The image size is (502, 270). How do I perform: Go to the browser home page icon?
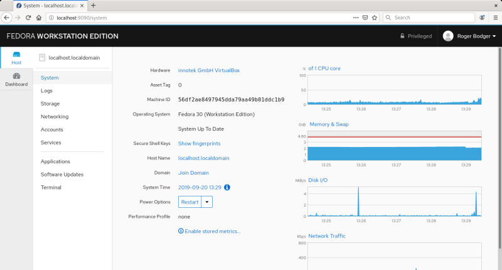tap(40, 18)
